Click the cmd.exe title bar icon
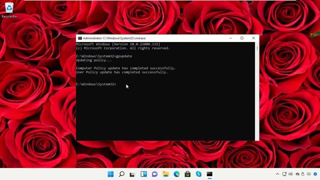This screenshot has height=180, width=320. point(80,38)
